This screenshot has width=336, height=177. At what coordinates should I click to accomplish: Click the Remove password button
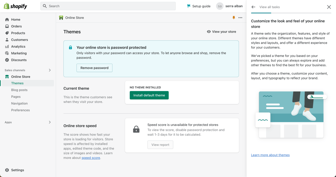pos(94,68)
